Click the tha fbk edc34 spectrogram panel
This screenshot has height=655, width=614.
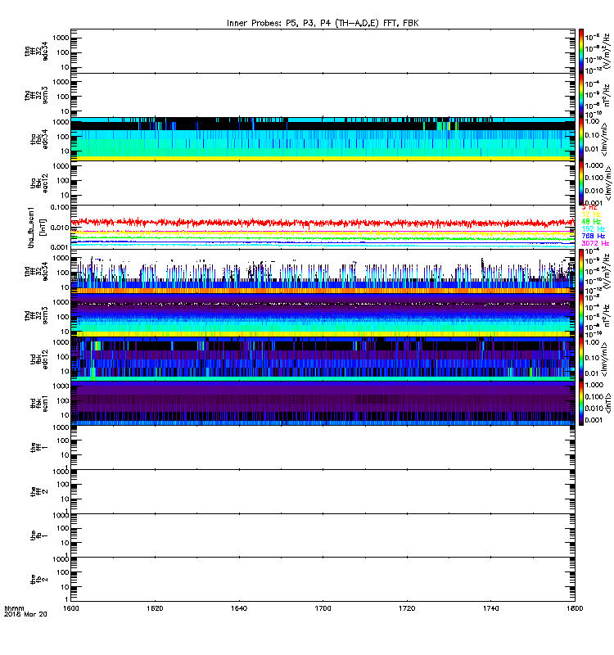click(323, 139)
